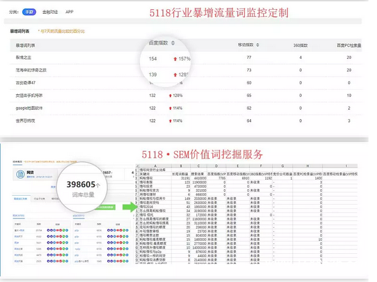Click the 暴增词列表 table column header
The image size is (377, 282).
(x=26, y=45)
